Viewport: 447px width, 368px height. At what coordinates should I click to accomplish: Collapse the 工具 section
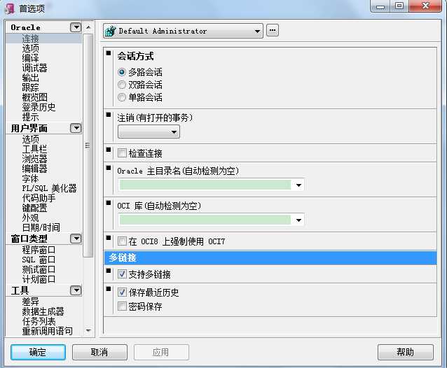(x=76, y=290)
